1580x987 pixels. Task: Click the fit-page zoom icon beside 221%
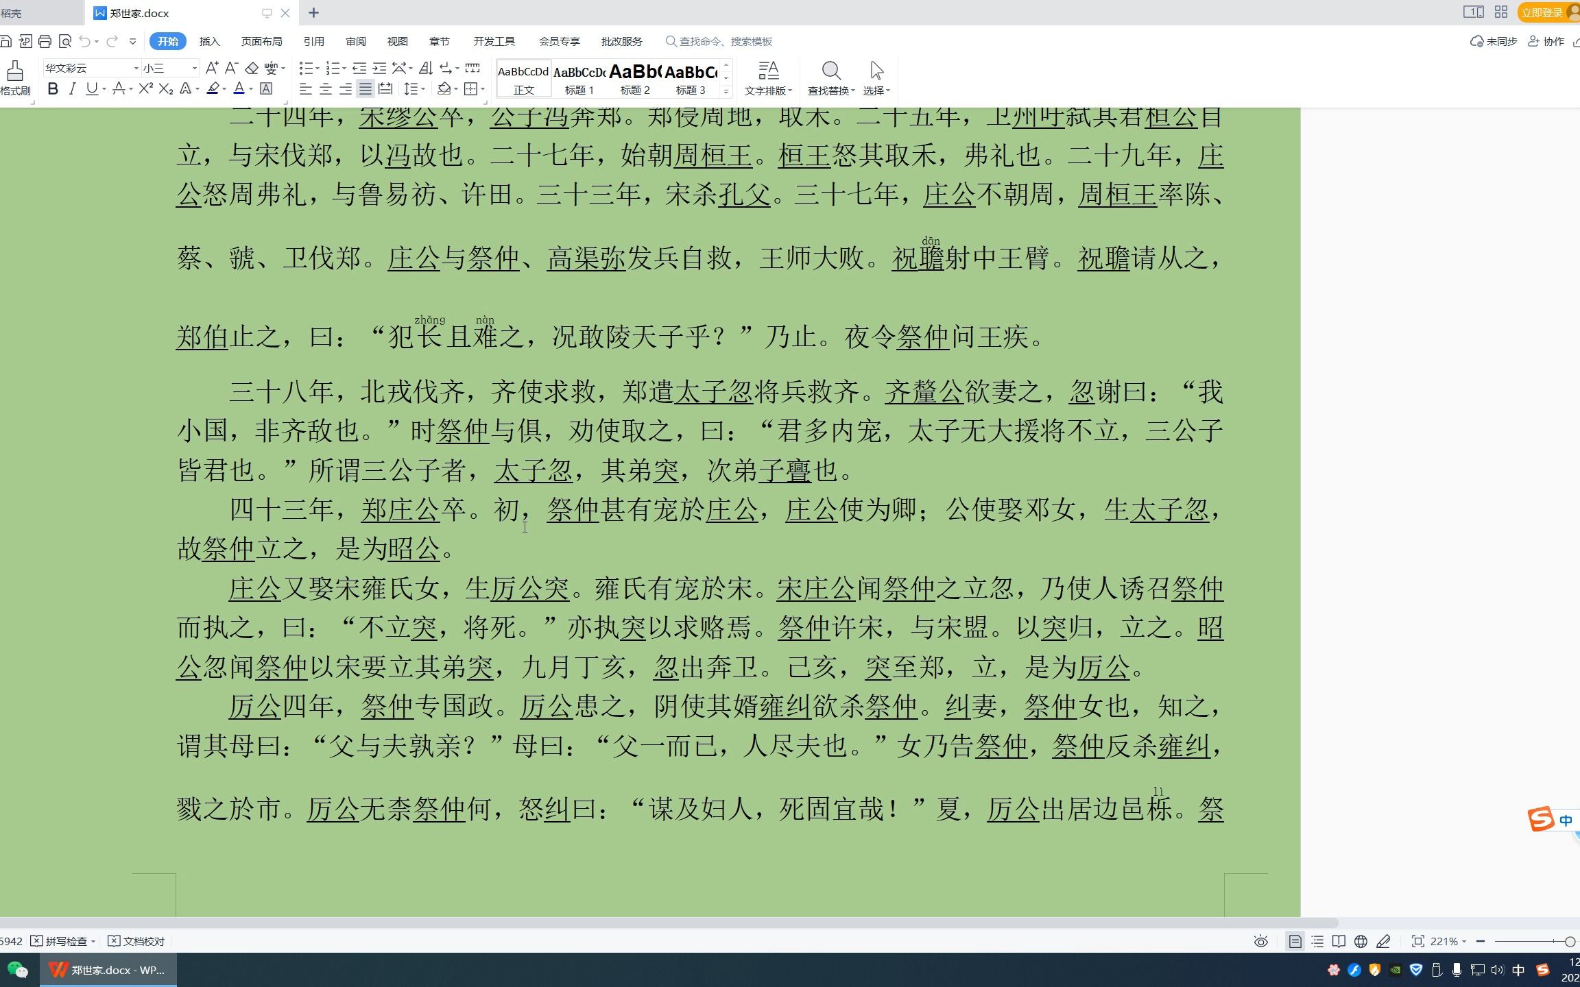click(x=1417, y=941)
